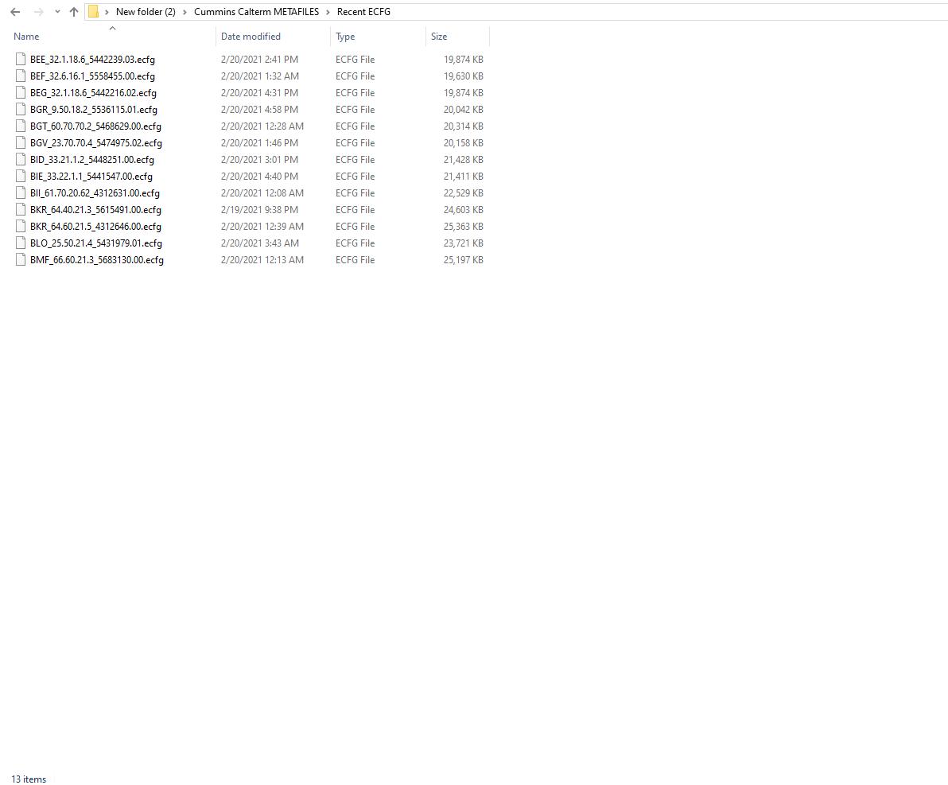Click date 2/20/2021 12:08 AM
This screenshot has width=948, height=785.
tap(262, 193)
